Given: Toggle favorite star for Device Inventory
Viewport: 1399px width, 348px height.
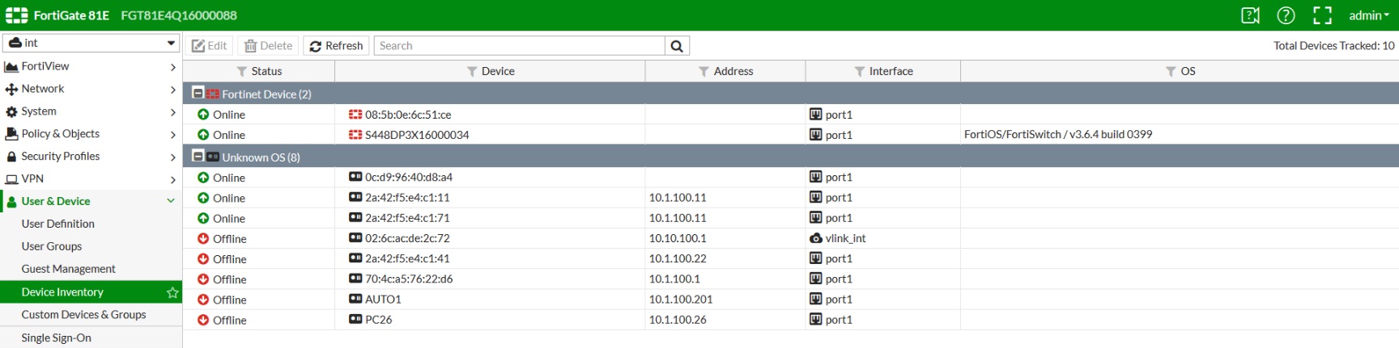Looking at the screenshot, I should pos(172,292).
